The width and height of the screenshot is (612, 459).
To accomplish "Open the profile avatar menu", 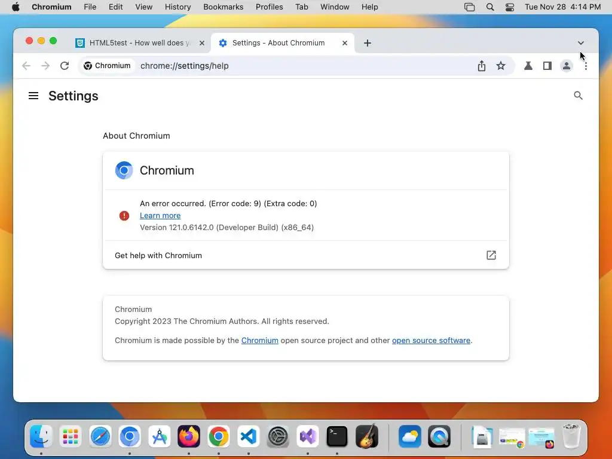I will (x=567, y=66).
